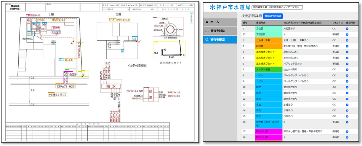Open the ホーム sidebar menu item
This screenshot has height=146, width=362.
220,22
